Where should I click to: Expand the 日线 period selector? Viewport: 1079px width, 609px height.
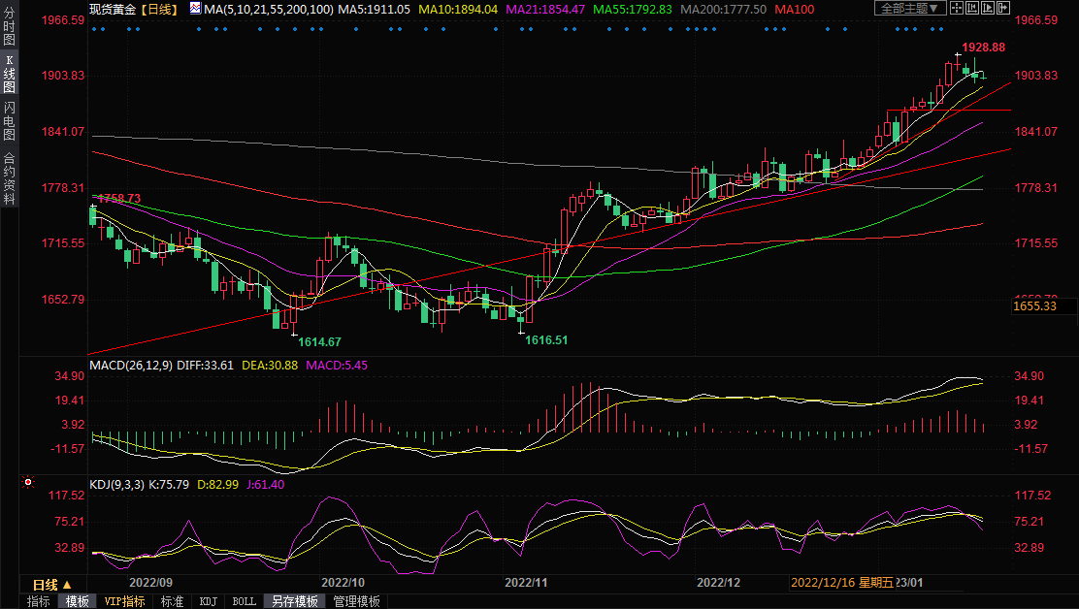pos(52,585)
